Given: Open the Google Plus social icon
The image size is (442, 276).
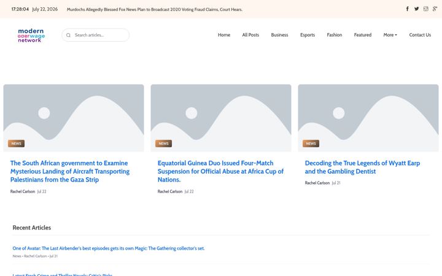Looking at the screenshot, I should 435,9.
